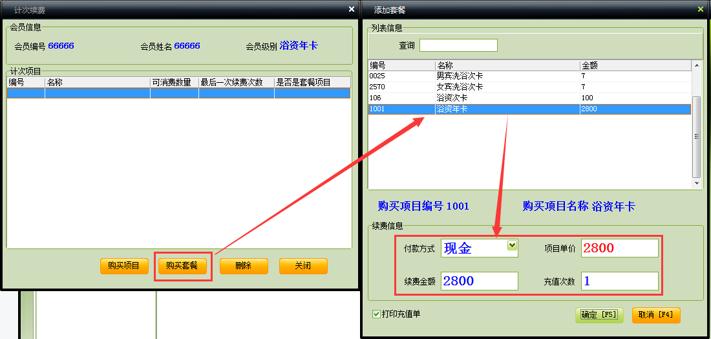Image resolution: width=711 pixels, height=339 pixels.
Task: Click the 购买项目 button
Action: tap(124, 266)
